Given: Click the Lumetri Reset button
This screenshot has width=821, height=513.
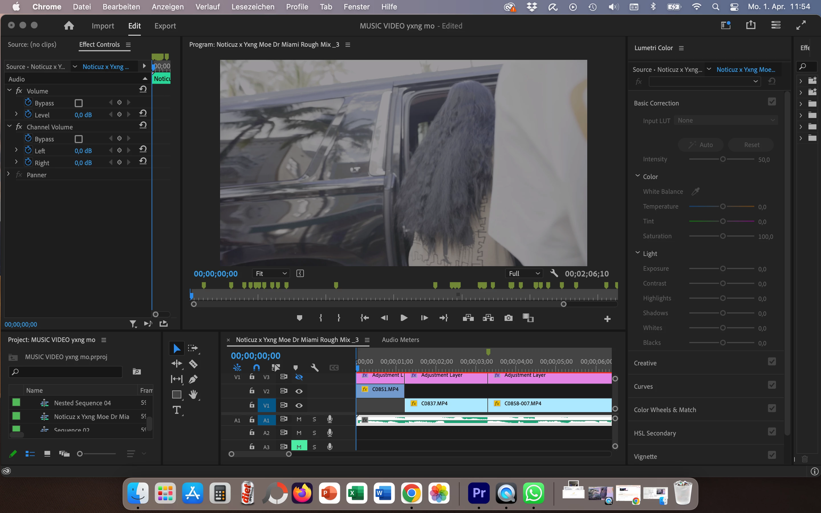Looking at the screenshot, I should pyautogui.click(x=751, y=145).
